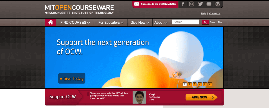Image resolution: width=269 pixels, height=108 pixels.
Task: Click the orange GIVE NOW button
Action: click(201, 98)
